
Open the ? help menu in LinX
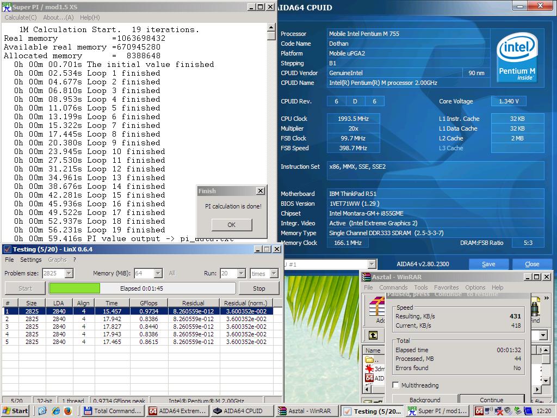point(75,260)
